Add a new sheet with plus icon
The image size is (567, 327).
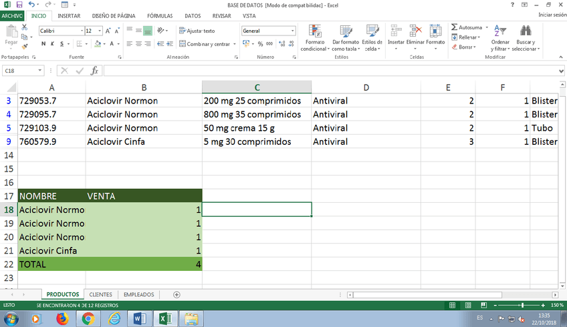click(x=177, y=294)
